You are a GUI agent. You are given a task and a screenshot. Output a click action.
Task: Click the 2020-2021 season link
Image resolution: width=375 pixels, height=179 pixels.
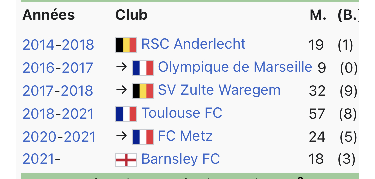tap(59, 137)
